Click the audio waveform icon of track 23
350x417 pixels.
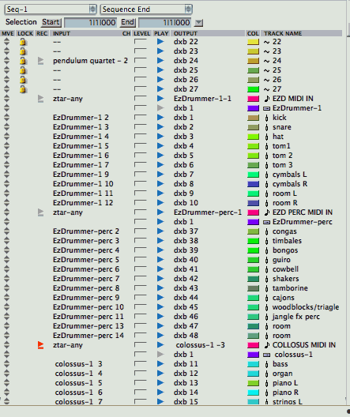pyautogui.click(x=267, y=51)
